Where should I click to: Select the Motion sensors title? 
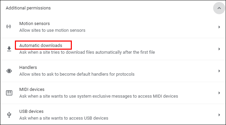pos(35,23)
